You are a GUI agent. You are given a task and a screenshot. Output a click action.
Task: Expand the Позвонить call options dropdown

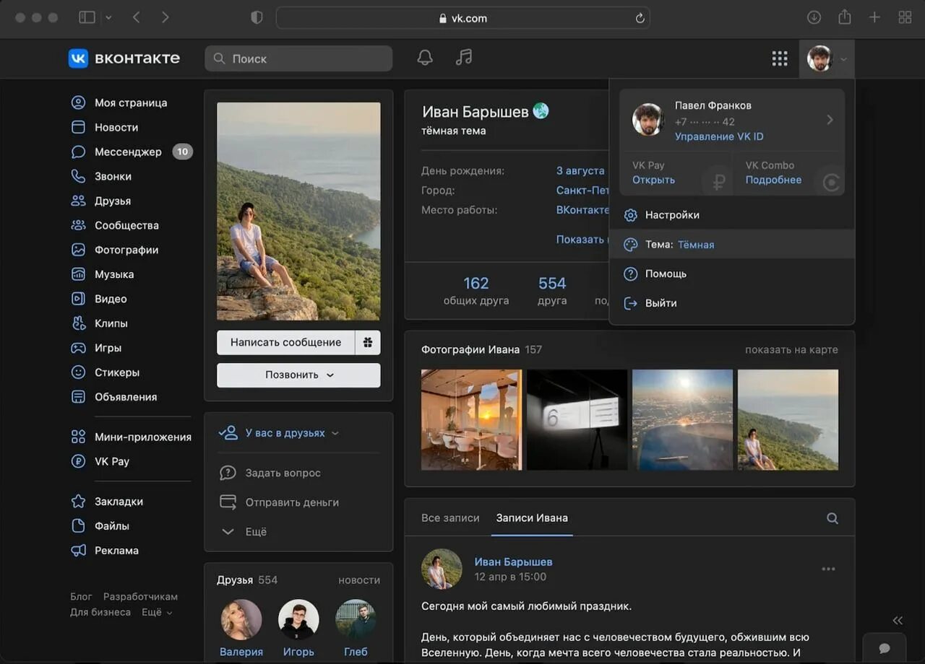point(298,375)
